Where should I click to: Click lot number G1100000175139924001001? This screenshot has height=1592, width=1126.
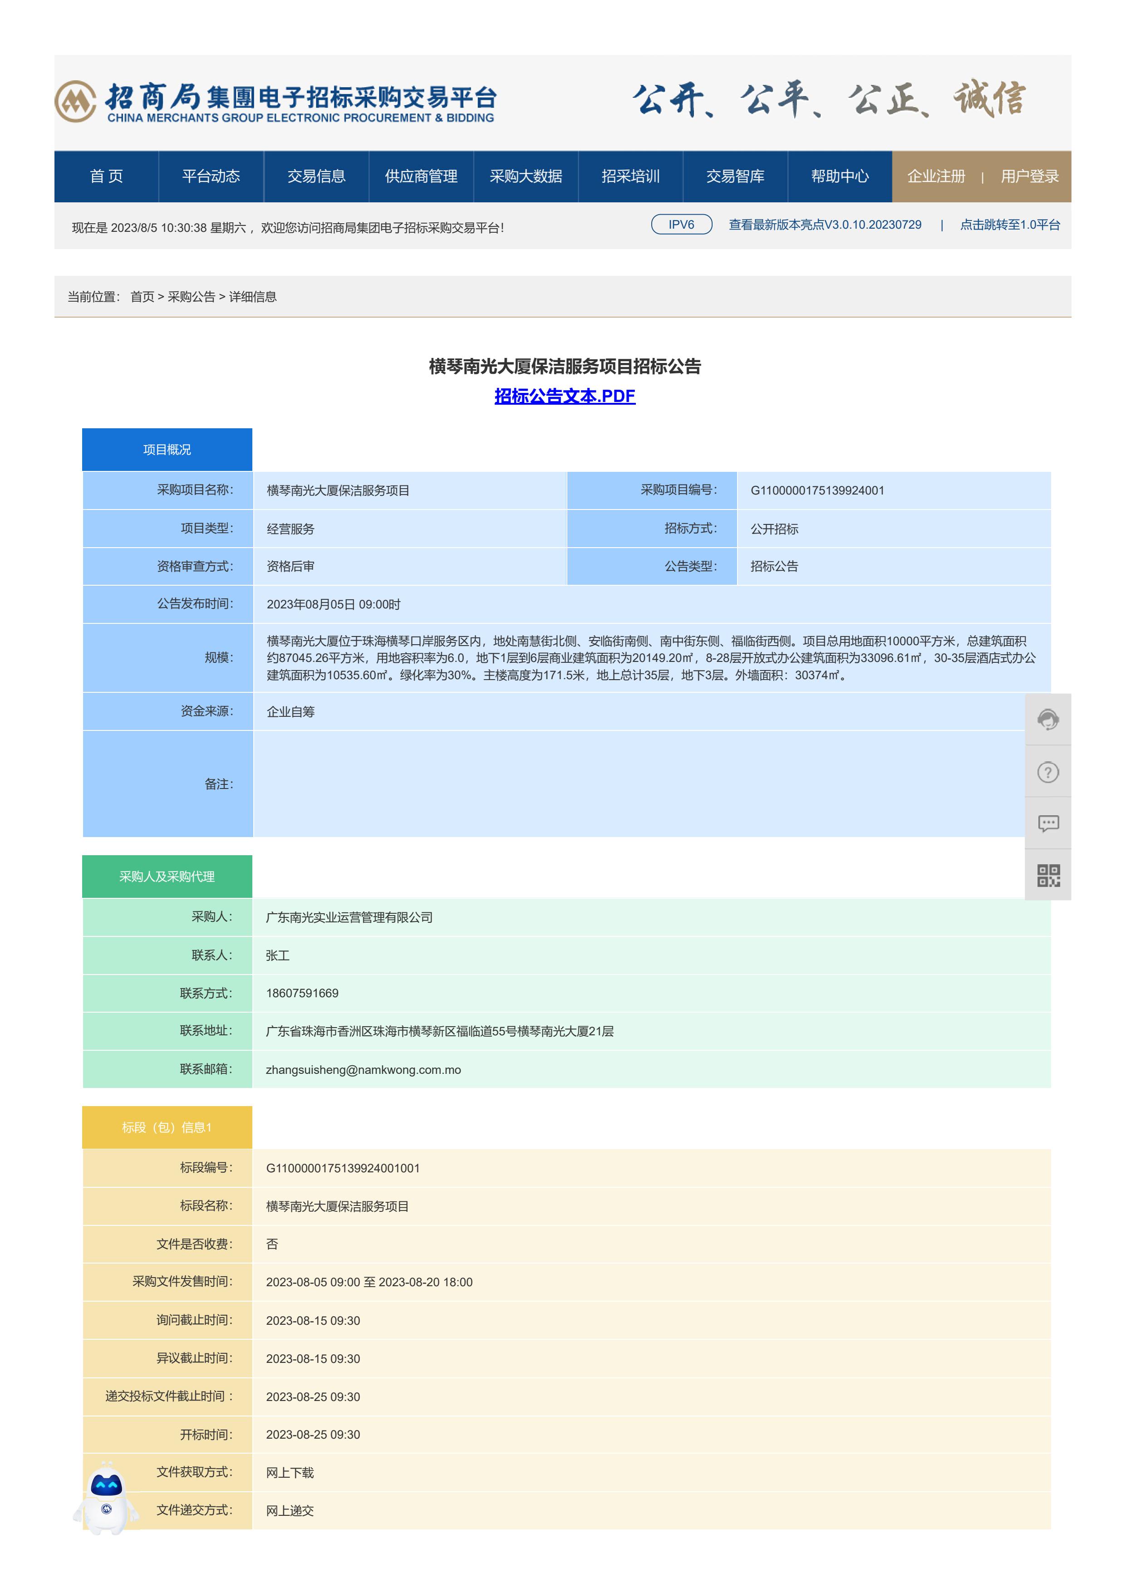coord(343,1168)
